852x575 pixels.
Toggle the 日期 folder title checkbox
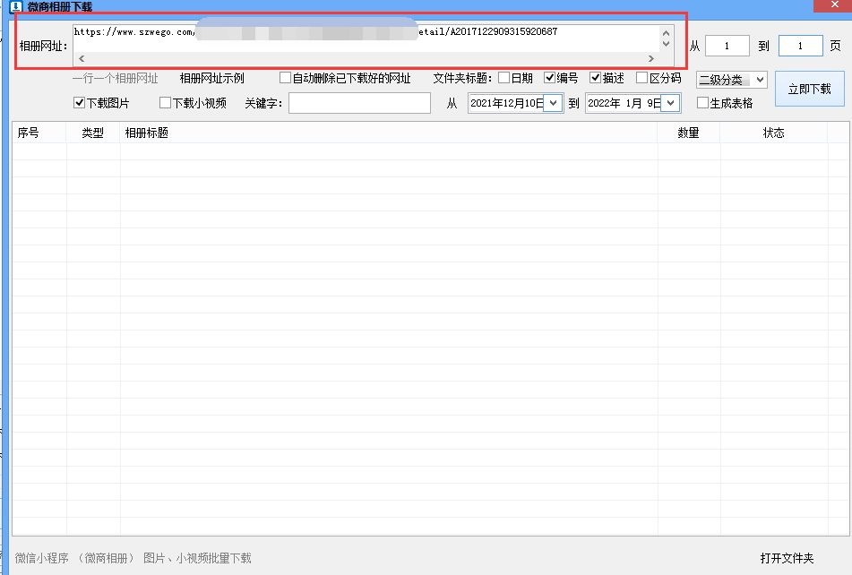point(504,78)
